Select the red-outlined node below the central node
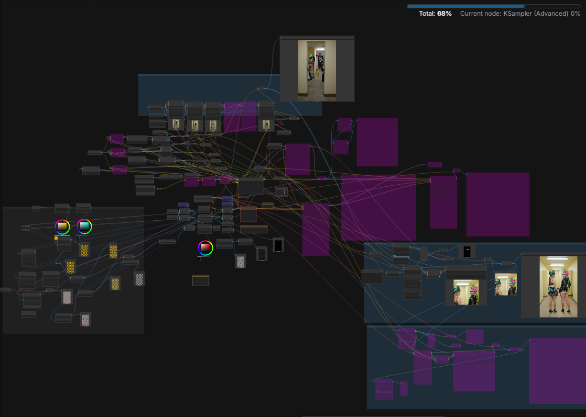Viewport: 586px width, 417px height. [x=248, y=214]
